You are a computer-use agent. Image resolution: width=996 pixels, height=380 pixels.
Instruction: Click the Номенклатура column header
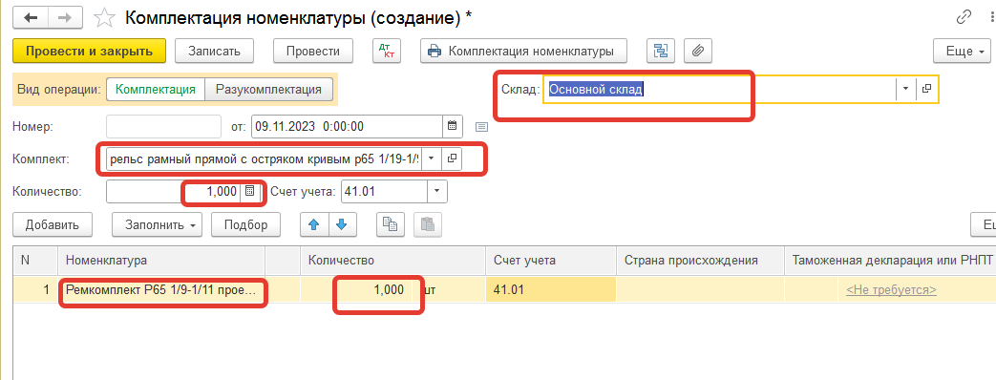pos(162,261)
